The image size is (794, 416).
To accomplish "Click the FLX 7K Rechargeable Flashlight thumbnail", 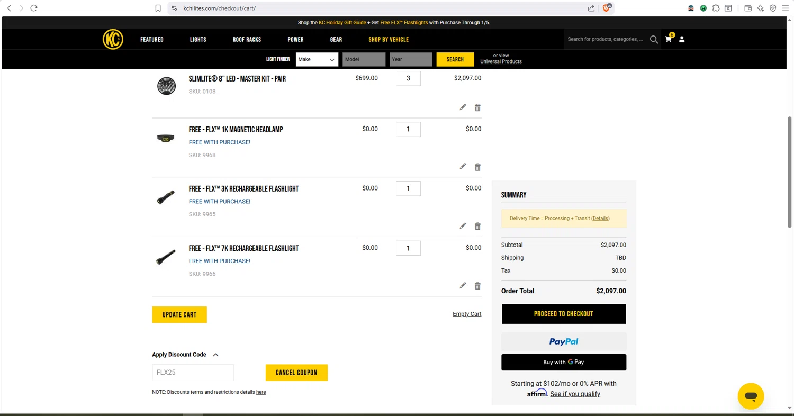I will tap(166, 257).
